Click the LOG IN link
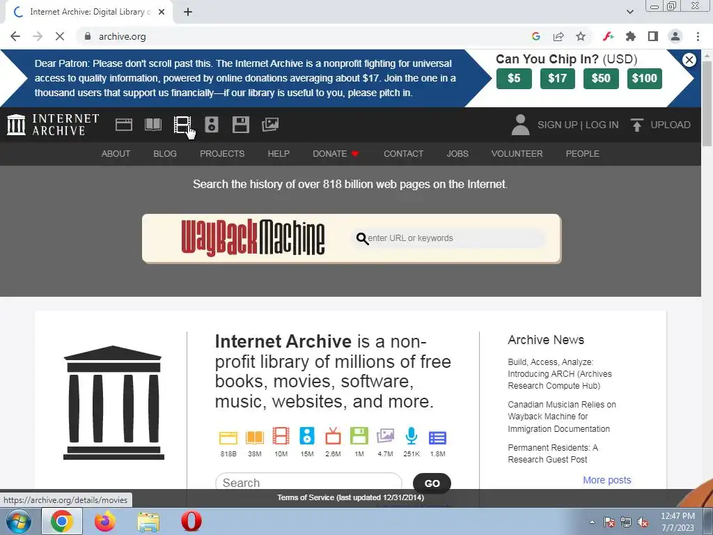This screenshot has height=535, width=713. coord(602,125)
